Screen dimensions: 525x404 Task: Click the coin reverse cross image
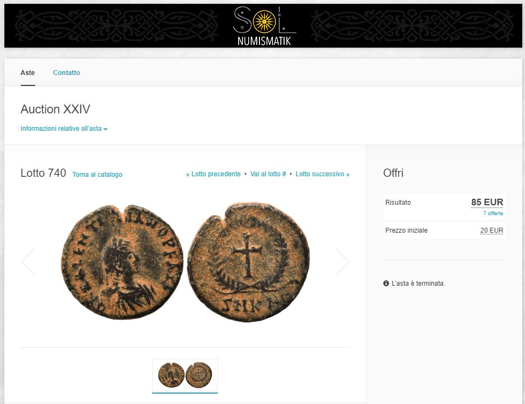click(x=248, y=262)
